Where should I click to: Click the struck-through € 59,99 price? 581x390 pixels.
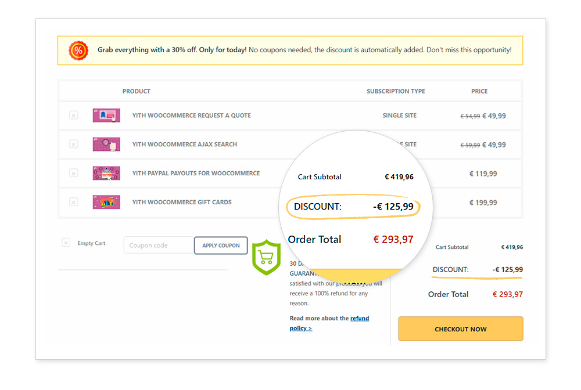pos(470,145)
